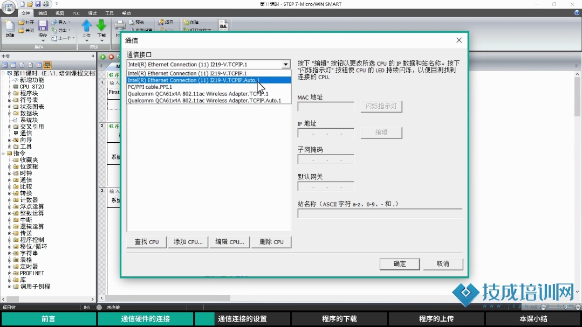Click the 本课小结 chapter tab at bottom

tap(533, 319)
